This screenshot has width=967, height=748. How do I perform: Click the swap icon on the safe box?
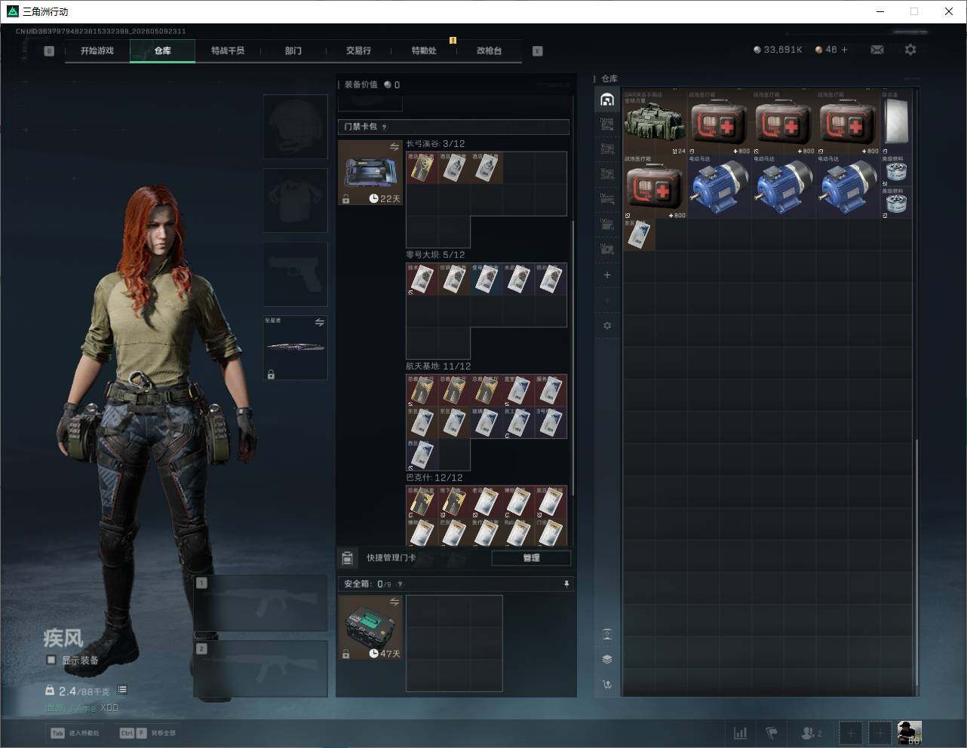pos(394,602)
